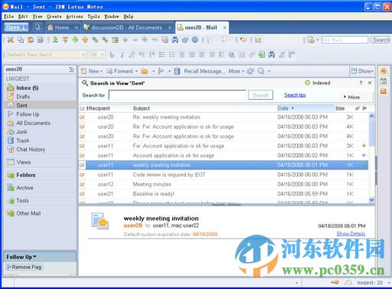Click the search help question mark icon
This screenshot has height=289, width=392.
point(361,83)
